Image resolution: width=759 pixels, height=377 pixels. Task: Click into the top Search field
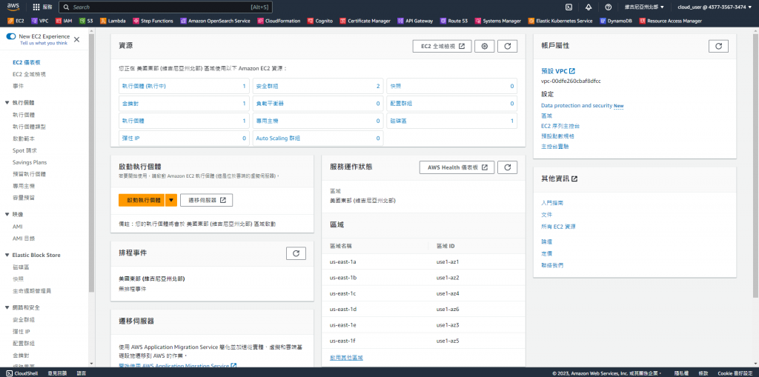pyautogui.click(x=165, y=7)
